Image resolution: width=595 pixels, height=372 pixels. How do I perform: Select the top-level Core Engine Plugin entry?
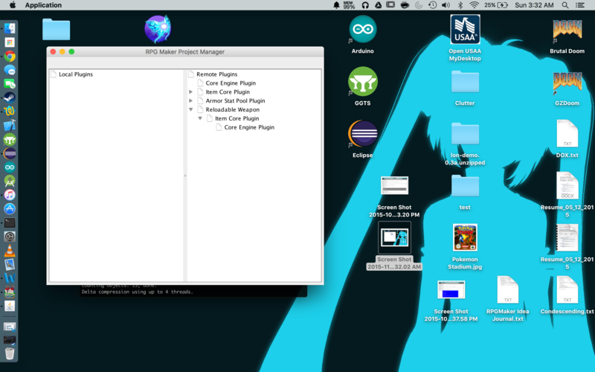(231, 83)
